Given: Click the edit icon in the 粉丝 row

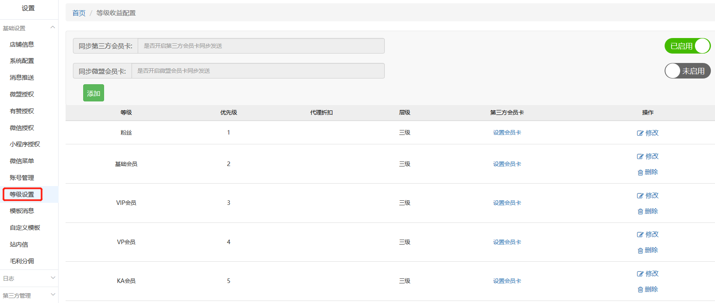Looking at the screenshot, I should tap(640, 133).
